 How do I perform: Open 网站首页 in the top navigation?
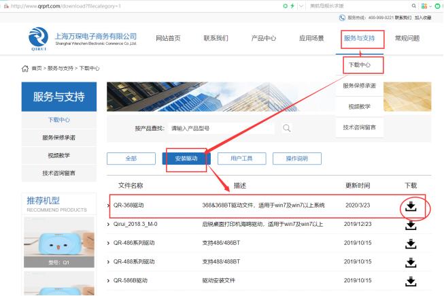(168, 38)
